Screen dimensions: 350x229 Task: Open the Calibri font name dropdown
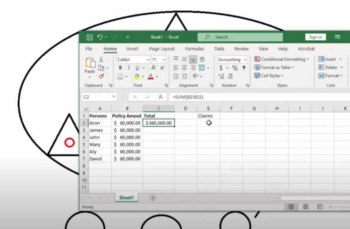pyautogui.click(x=147, y=60)
